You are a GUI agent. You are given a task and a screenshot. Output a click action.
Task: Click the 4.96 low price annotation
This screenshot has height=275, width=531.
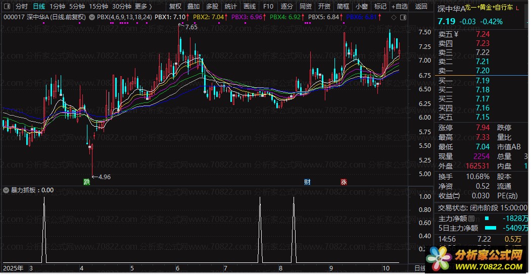click(x=104, y=177)
